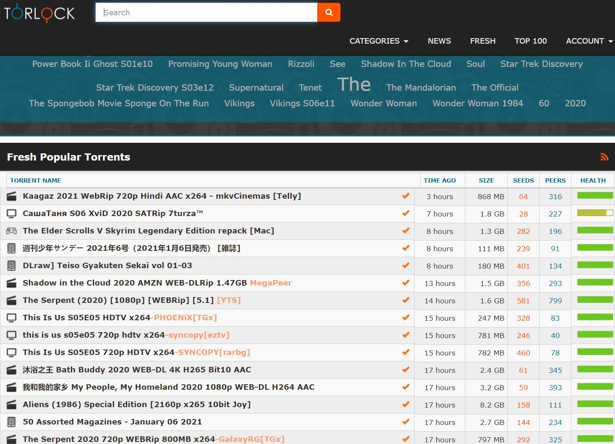Click the verified checkmark on Shadow in the Cloud row
This screenshot has width=615, height=444.
(406, 283)
